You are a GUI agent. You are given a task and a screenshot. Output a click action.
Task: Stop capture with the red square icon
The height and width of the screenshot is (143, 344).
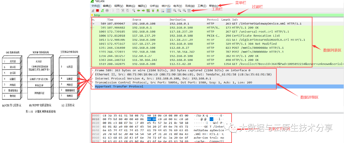click(97, 11)
